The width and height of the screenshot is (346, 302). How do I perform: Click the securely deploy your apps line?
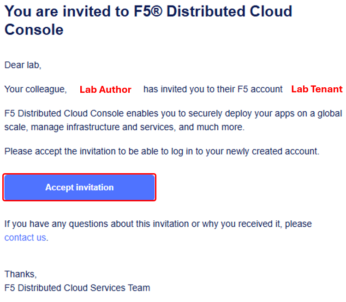173,114
